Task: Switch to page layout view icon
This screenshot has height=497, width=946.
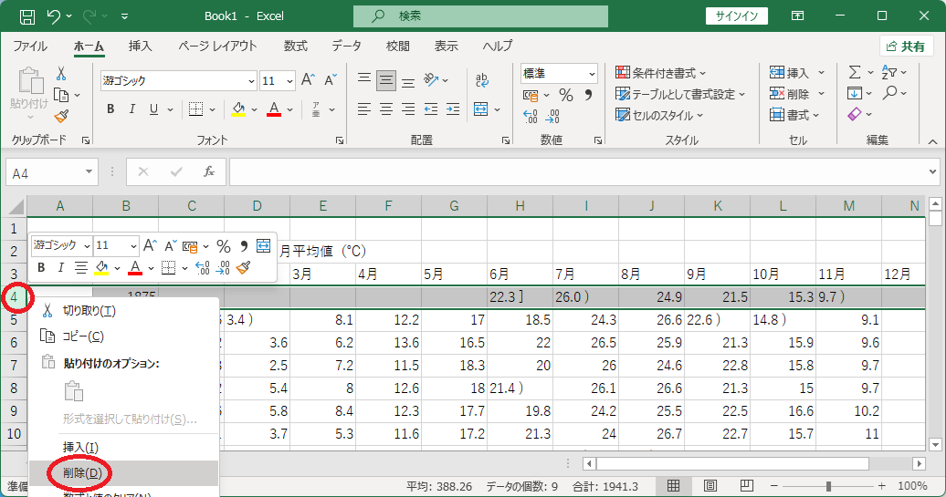Action: [710, 485]
